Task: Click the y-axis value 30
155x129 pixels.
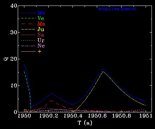Action: [14, 32]
